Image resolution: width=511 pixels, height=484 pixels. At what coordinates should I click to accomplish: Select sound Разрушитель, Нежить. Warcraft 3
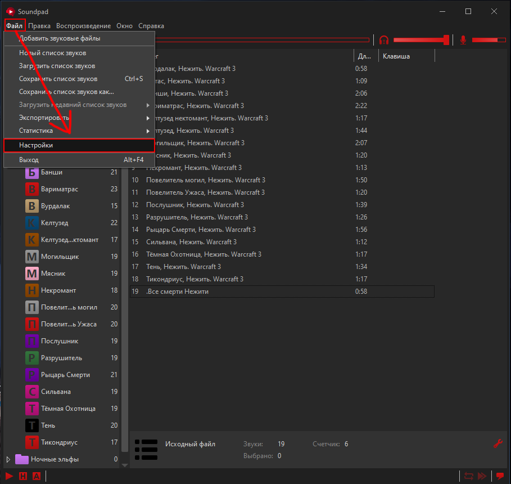click(282, 217)
